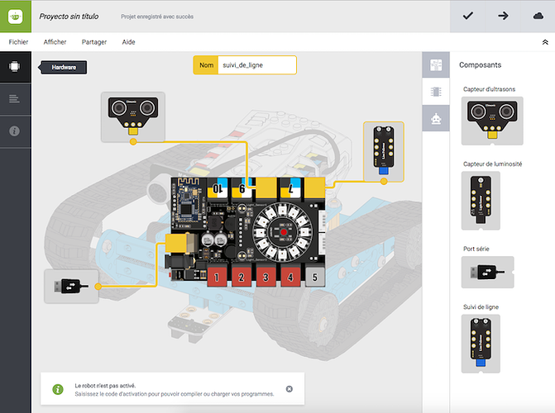The image size is (555, 413).
Task: Click serial port connection node dot
Action: (98, 287)
